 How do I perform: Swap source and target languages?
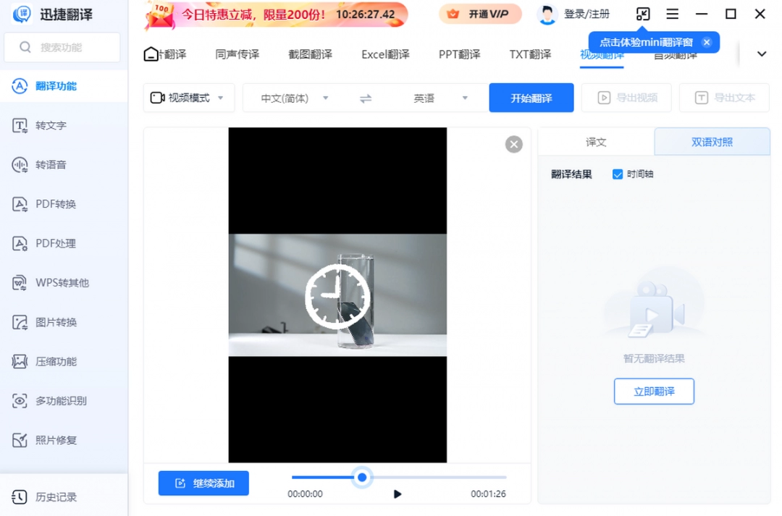coord(365,97)
